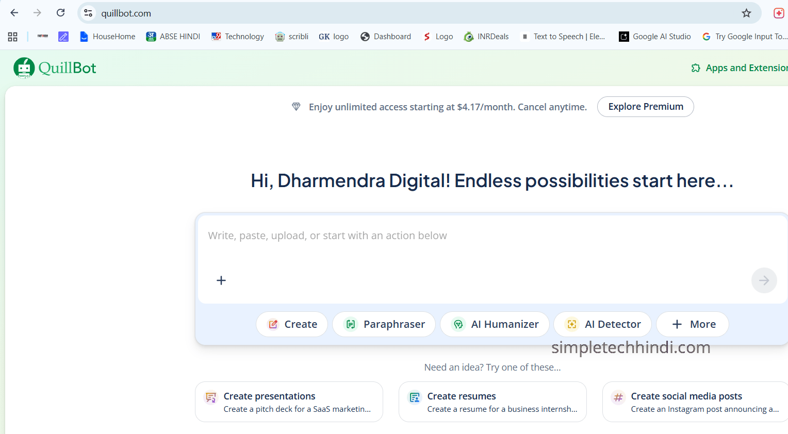Click the Explore Premium button
Image resolution: width=788 pixels, height=434 pixels.
(x=645, y=107)
